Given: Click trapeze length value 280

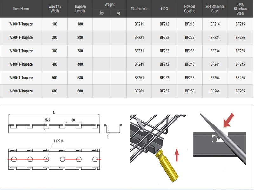Looking at the screenshot, I should (x=80, y=38).
